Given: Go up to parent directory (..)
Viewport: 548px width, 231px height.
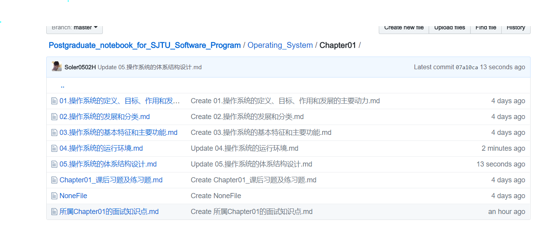Looking at the screenshot, I should pyautogui.click(x=62, y=85).
